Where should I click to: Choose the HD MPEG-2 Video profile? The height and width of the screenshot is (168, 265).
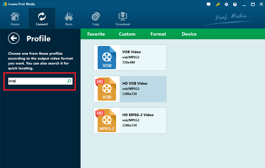(142, 120)
